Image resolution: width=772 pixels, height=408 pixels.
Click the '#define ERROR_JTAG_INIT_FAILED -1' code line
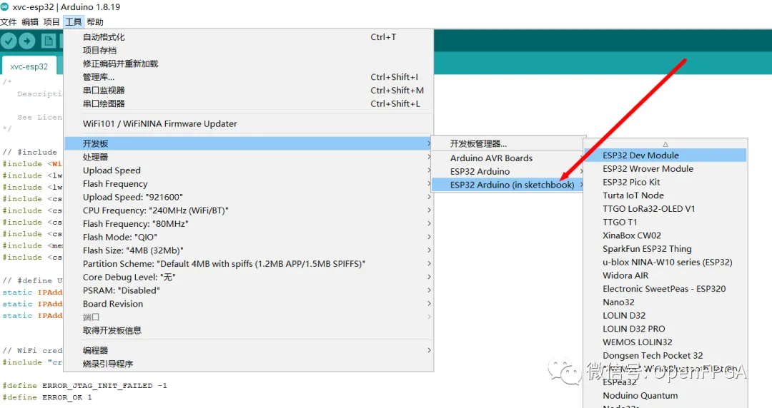click(x=84, y=385)
